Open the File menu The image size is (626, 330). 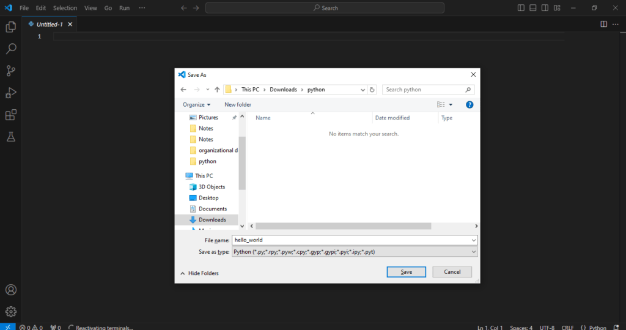click(24, 8)
